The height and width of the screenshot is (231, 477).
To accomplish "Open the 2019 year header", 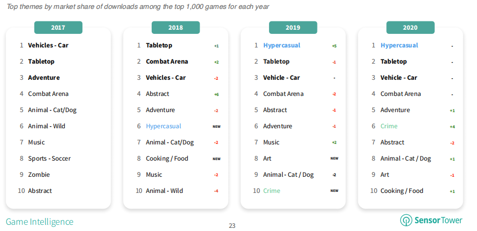I will pyautogui.click(x=293, y=28).
